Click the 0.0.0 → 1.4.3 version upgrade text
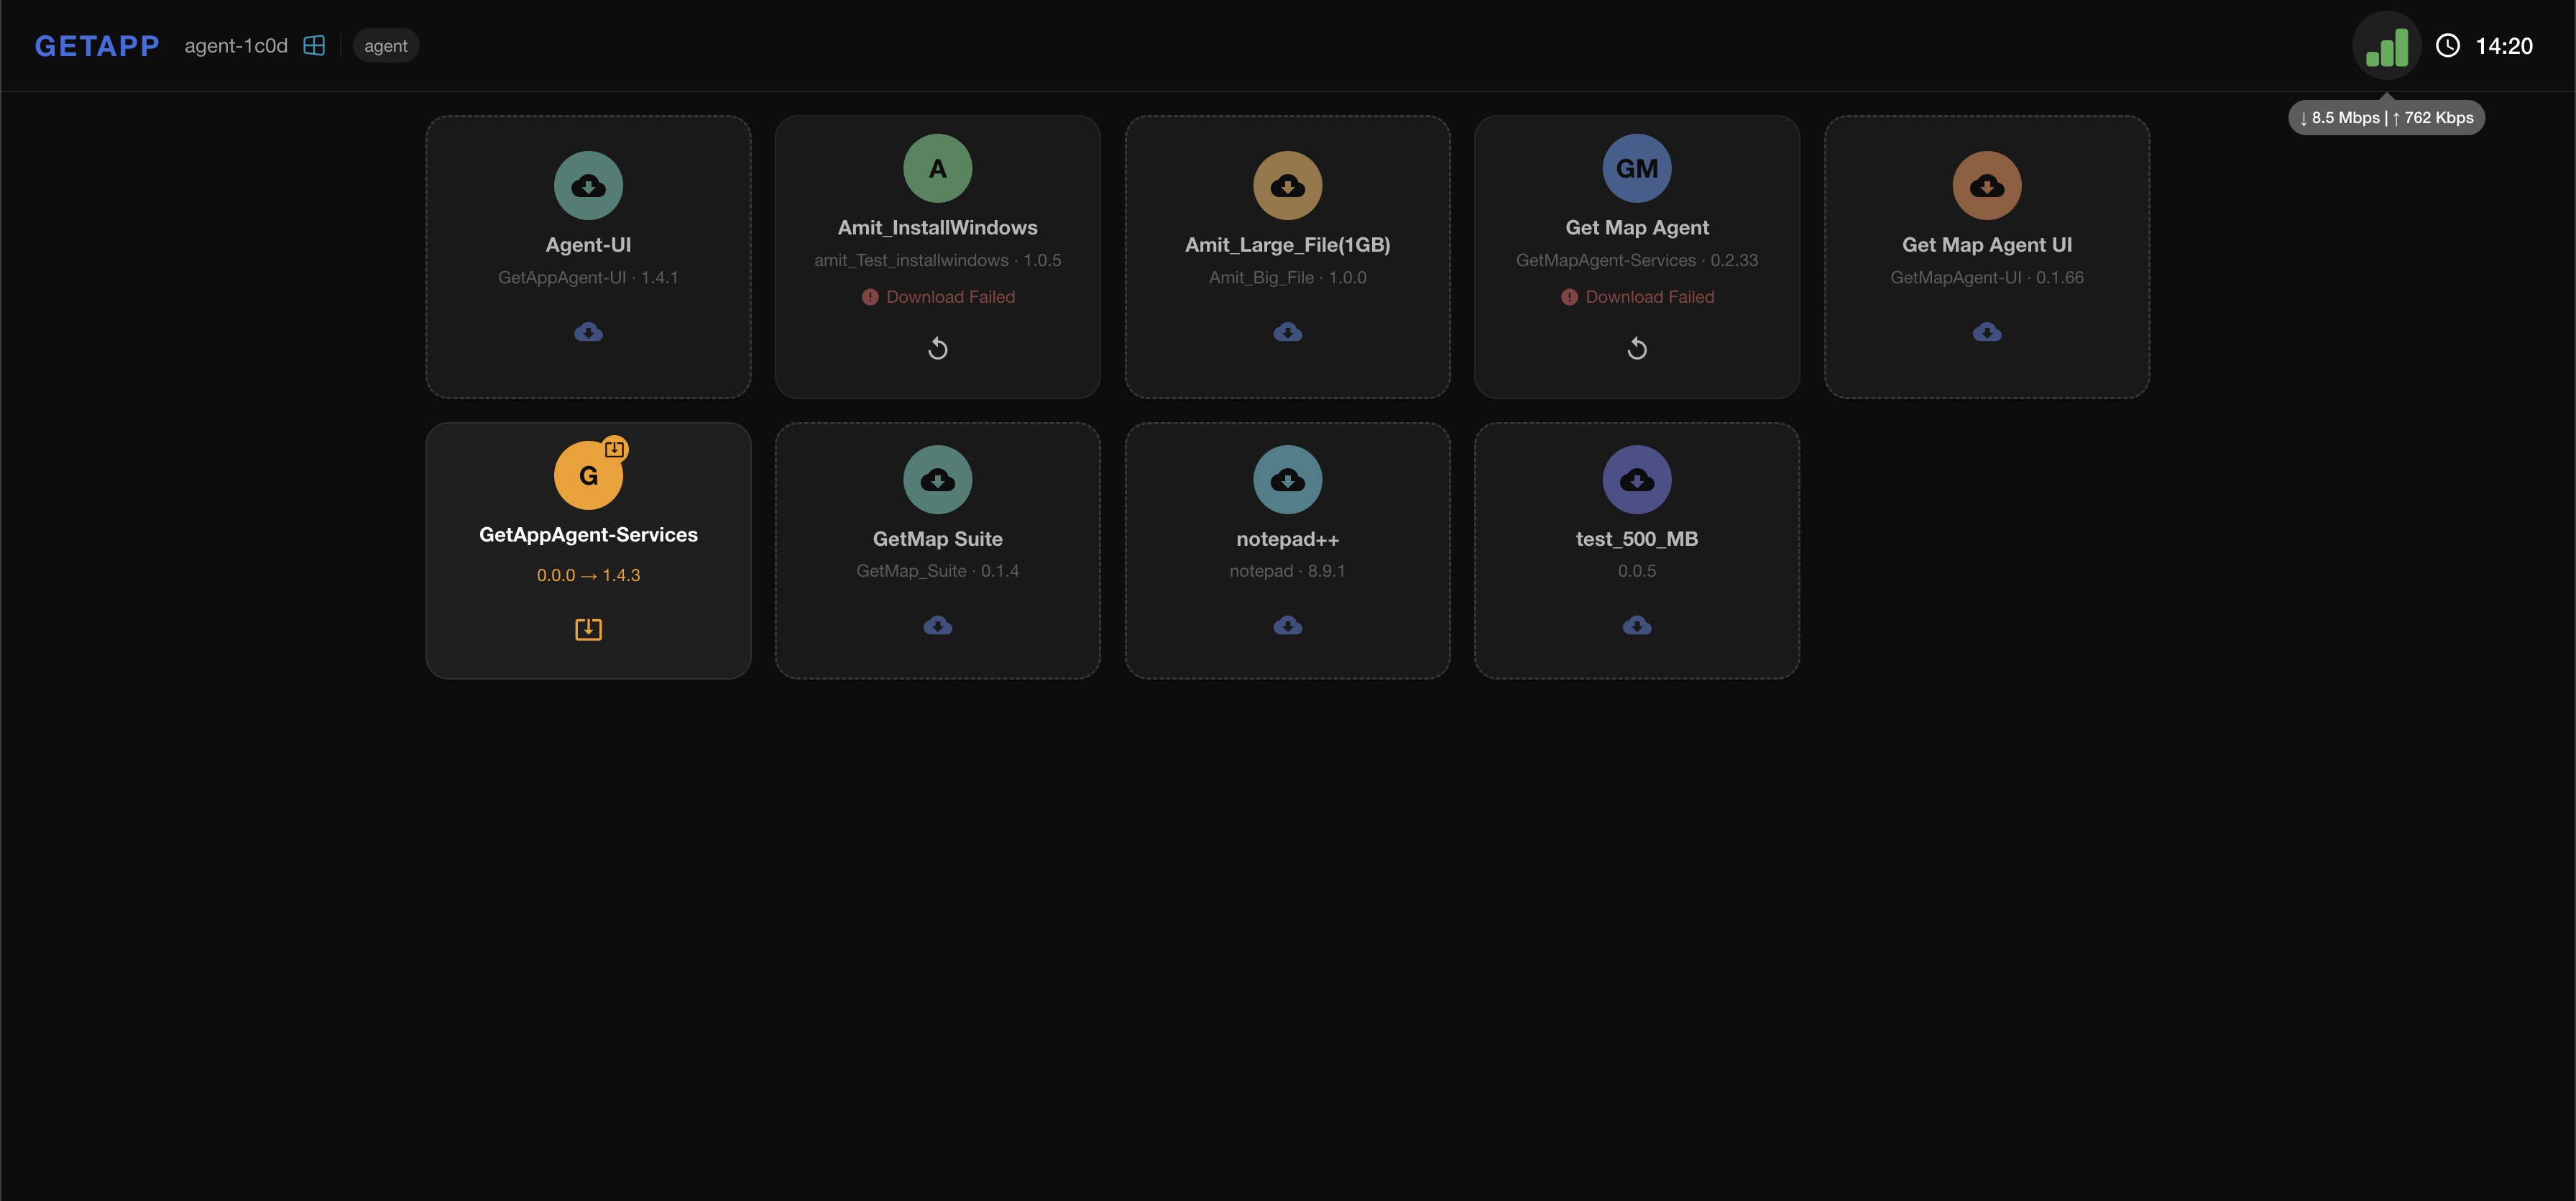 tap(588, 575)
